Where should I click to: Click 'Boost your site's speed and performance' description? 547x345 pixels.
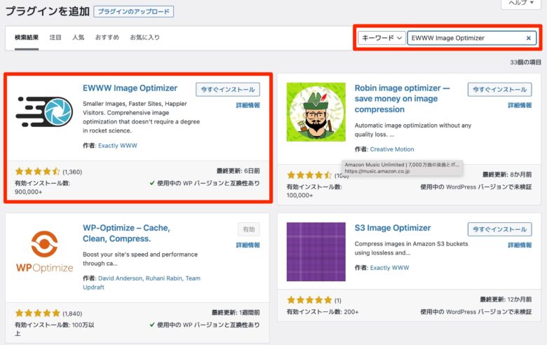140,259
